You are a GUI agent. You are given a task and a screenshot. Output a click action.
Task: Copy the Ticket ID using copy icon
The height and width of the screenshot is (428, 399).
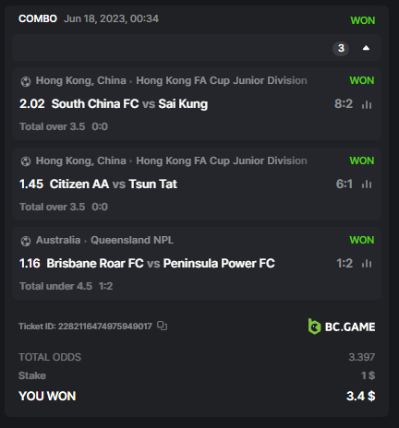point(162,326)
